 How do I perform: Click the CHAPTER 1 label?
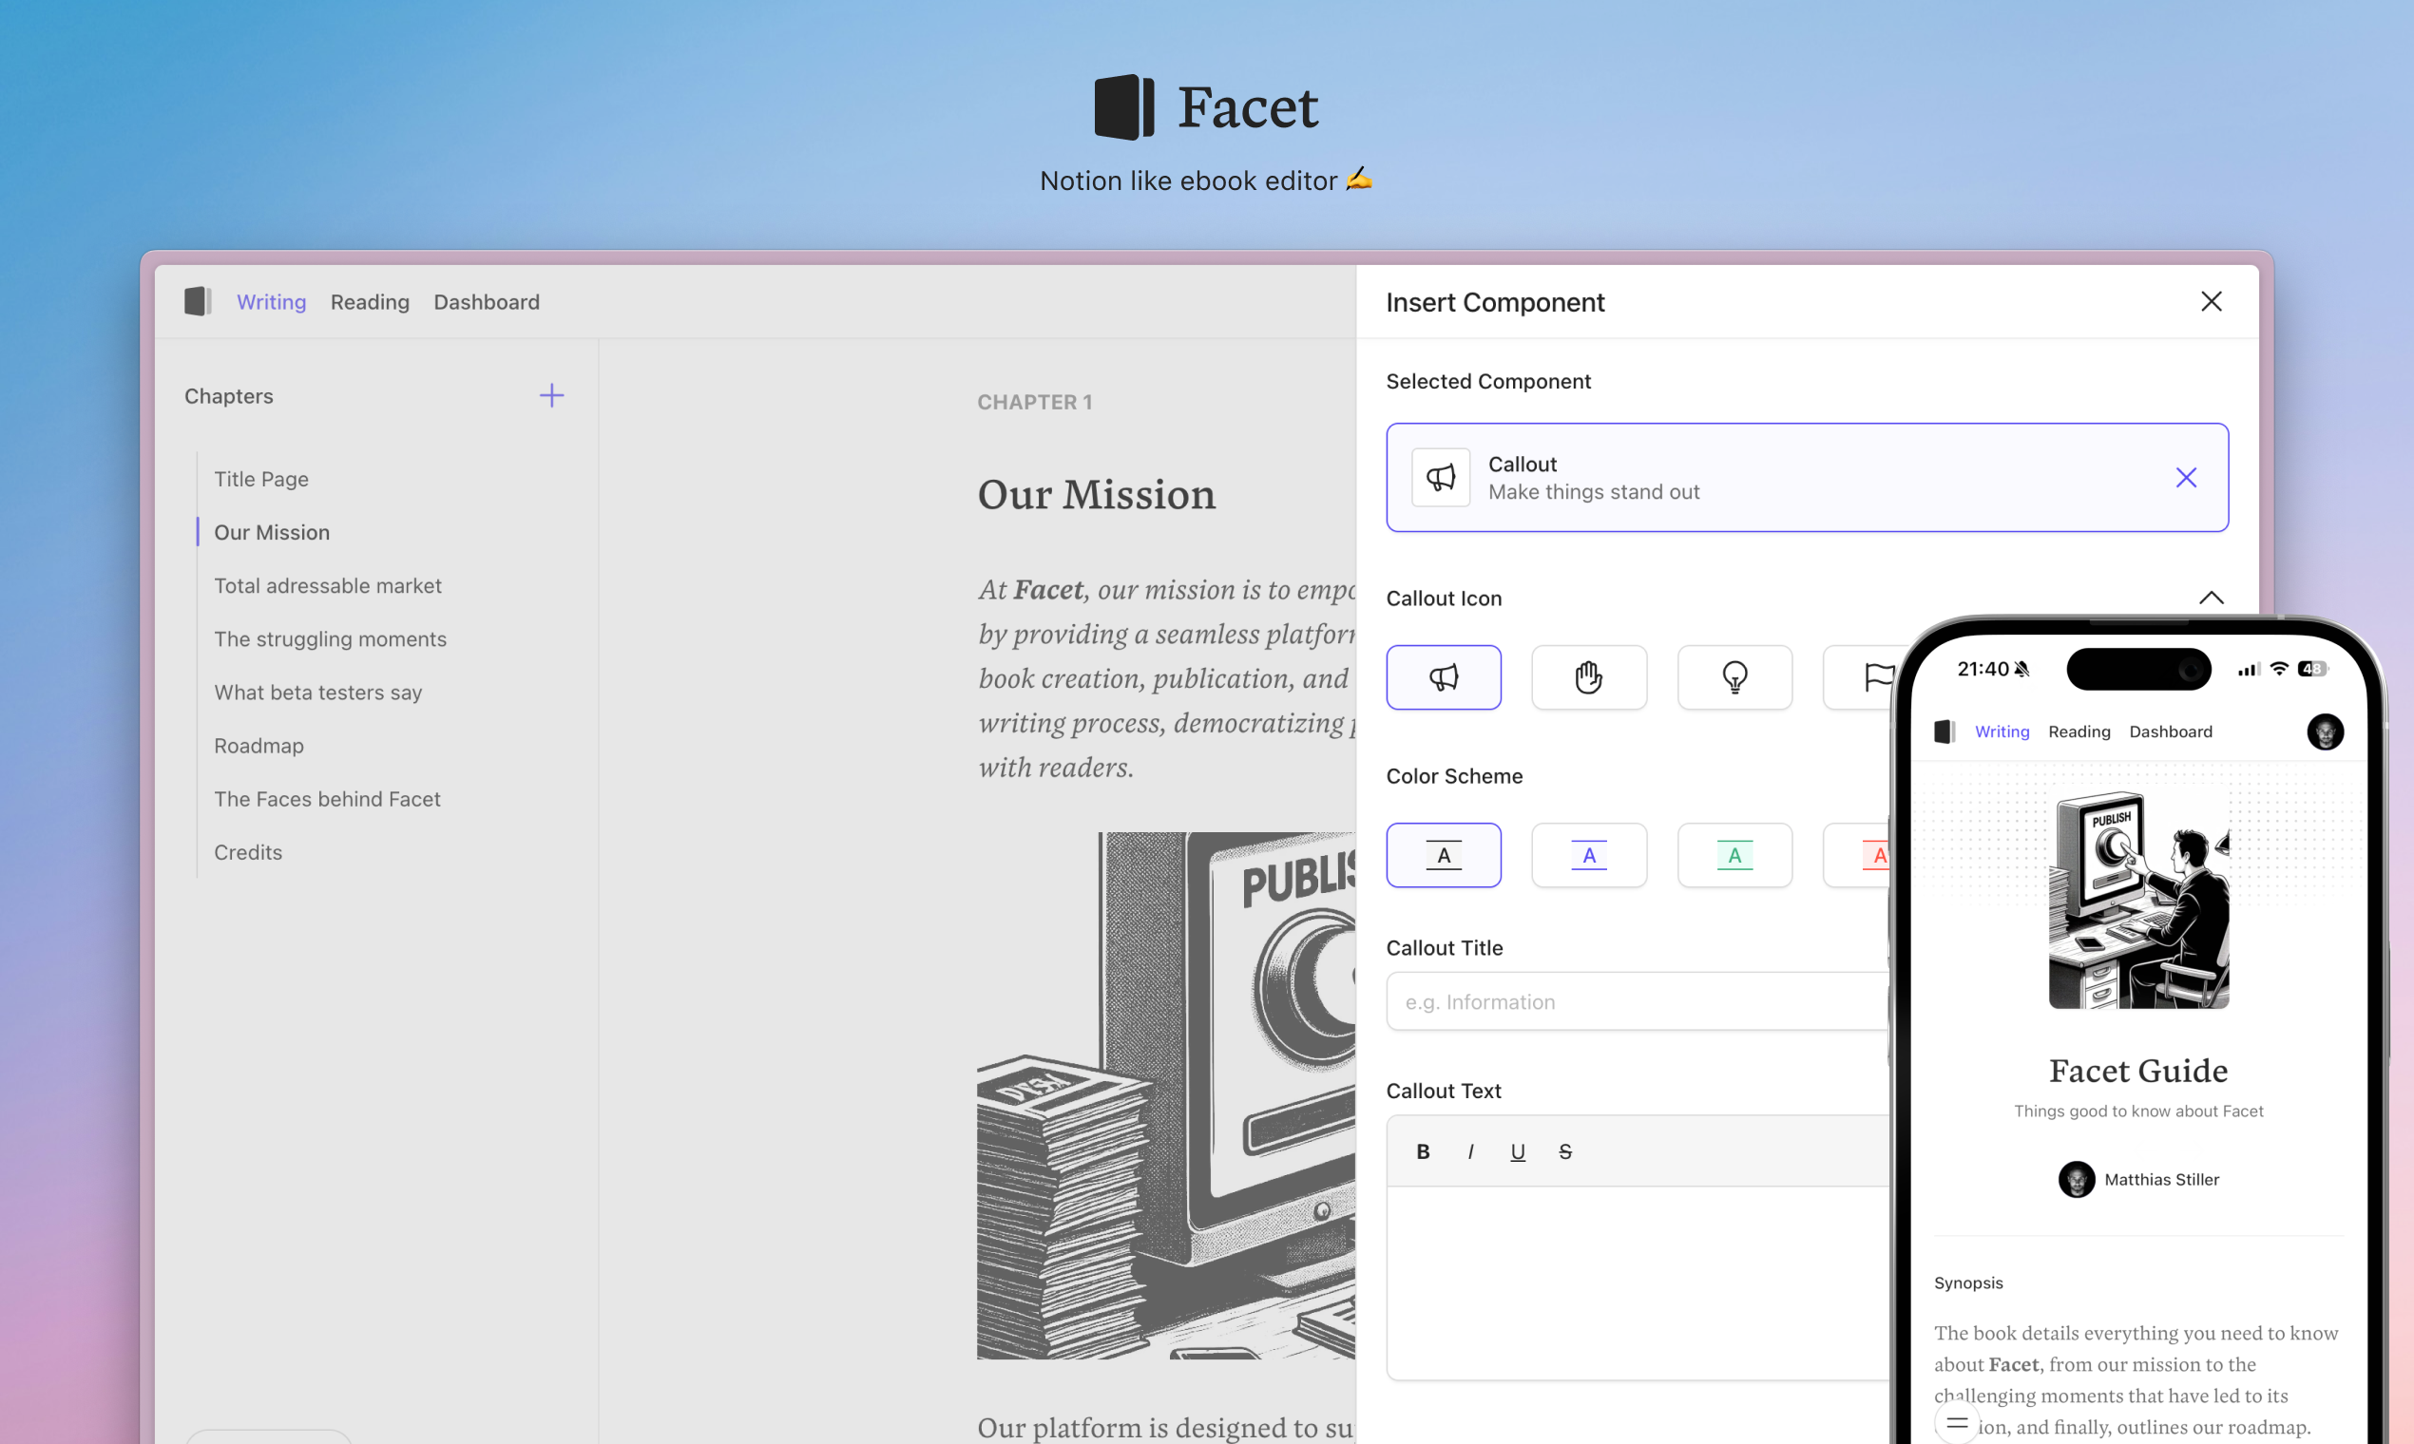point(1035,402)
